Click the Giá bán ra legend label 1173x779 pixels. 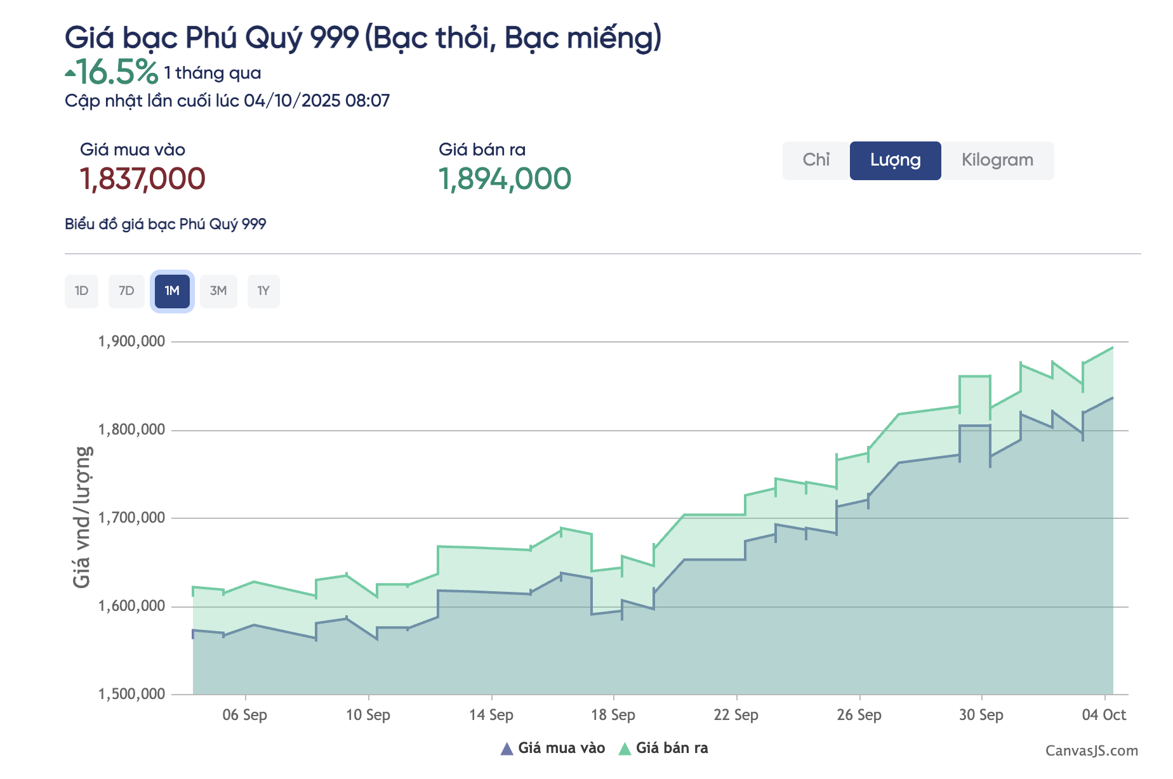(672, 749)
